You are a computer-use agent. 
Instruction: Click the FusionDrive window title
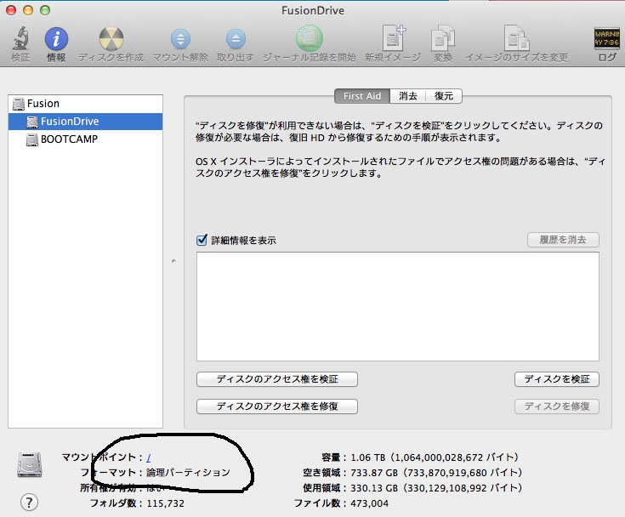click(313, 11)
